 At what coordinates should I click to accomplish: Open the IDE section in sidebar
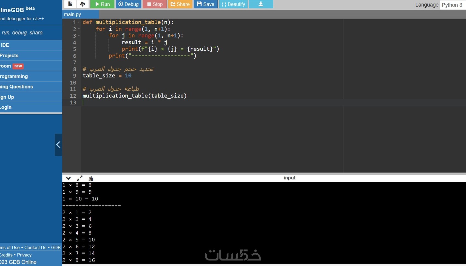click(x=5, y=45)
